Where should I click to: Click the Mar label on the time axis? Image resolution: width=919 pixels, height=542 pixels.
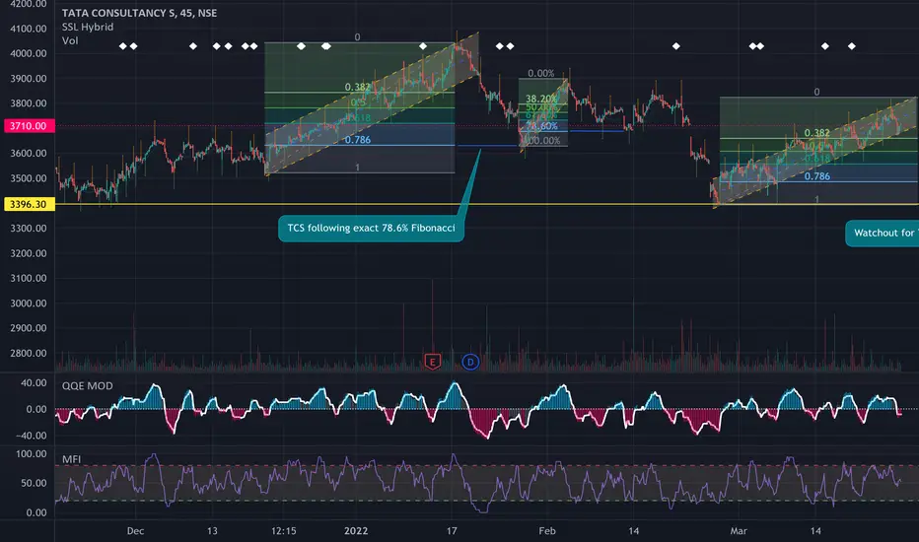tap(739, 531)
